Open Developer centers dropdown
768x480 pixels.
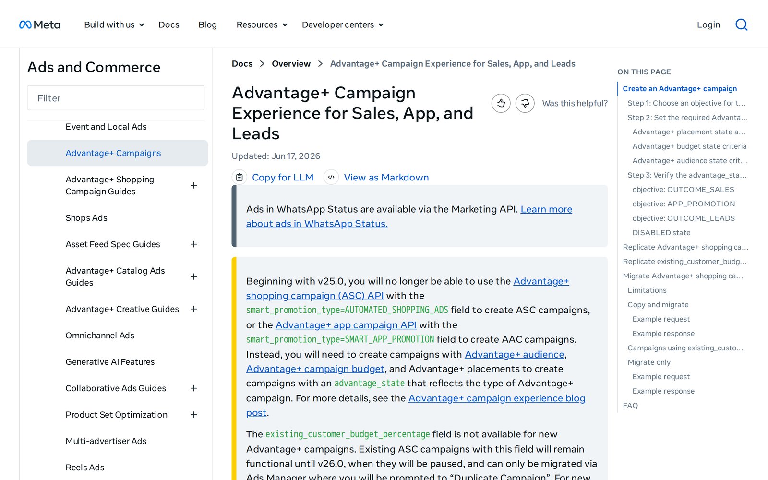[343, 24]
